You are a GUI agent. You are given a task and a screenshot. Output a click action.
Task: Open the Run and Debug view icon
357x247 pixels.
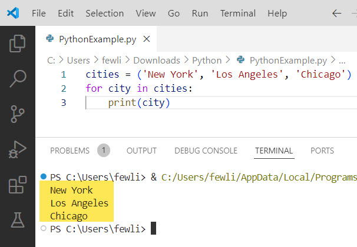pos(17,149)
